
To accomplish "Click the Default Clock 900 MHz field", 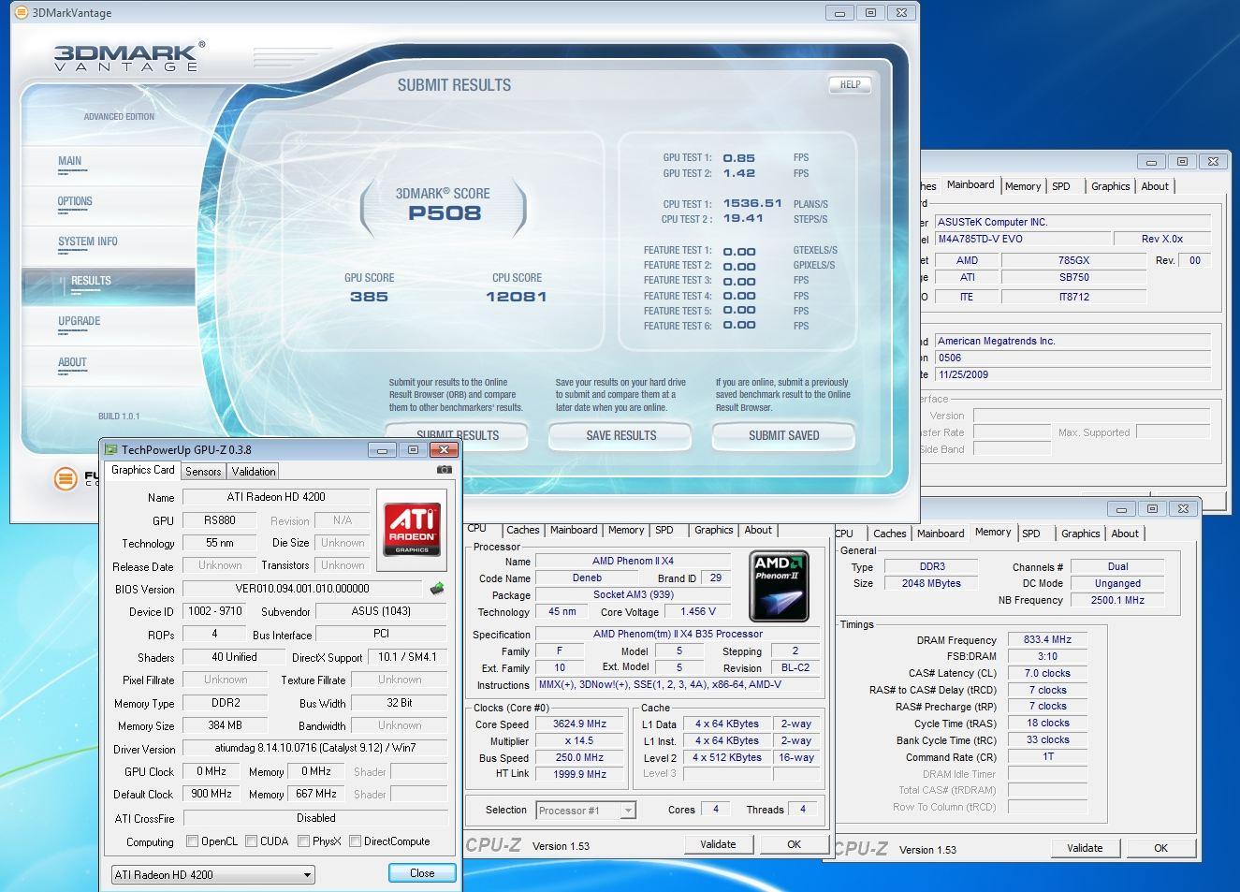I will click(x=212, y=794).
